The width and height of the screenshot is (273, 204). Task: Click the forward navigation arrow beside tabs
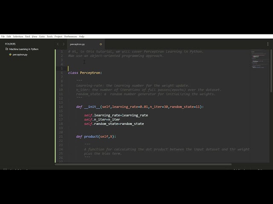64,44
